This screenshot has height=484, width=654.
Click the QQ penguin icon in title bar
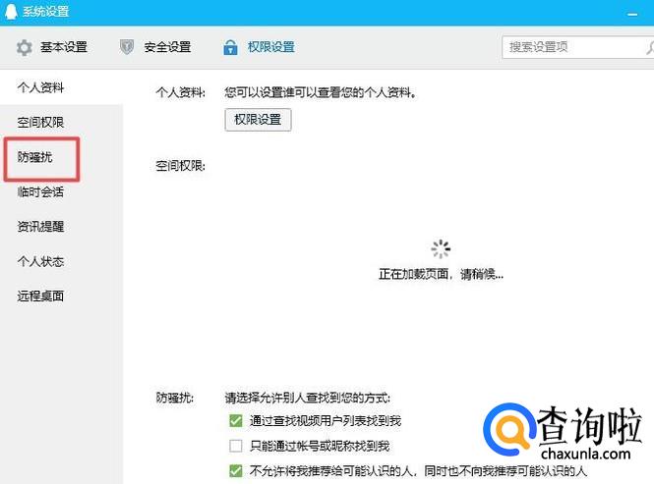click(10, 11)
